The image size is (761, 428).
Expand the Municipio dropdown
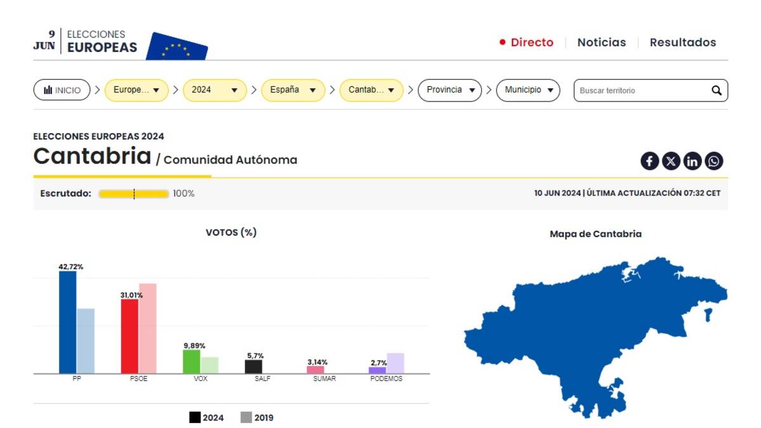pyautogui.click(x=528, y=90)
